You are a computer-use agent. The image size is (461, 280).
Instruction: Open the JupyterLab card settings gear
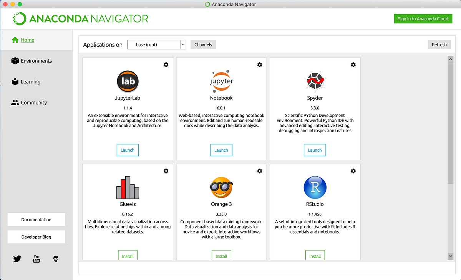(x=166, y=65)
